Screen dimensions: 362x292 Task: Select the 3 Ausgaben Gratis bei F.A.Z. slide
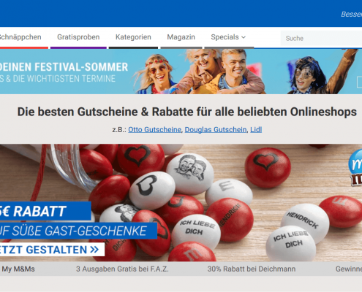pyautogui.click(x=122, y=269)
